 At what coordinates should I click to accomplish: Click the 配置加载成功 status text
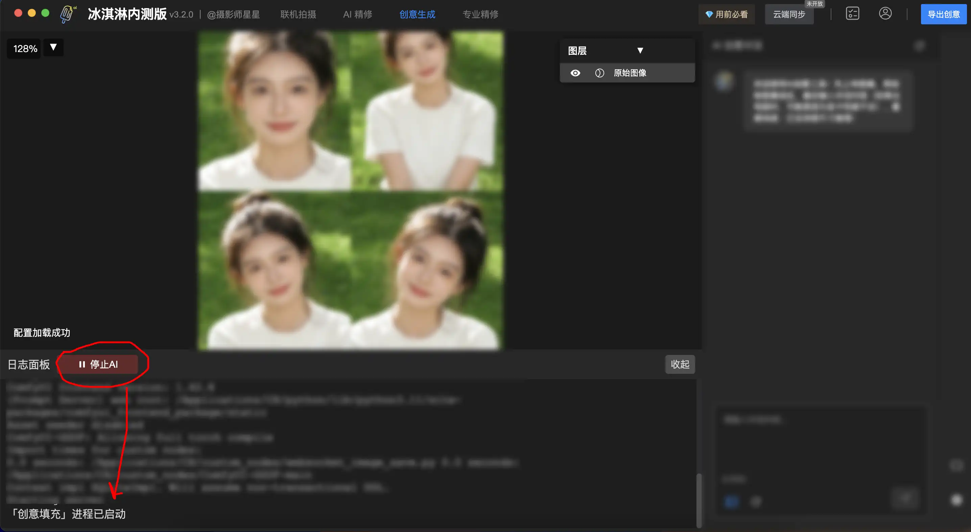pyautogui.click(x=42, y=333)
